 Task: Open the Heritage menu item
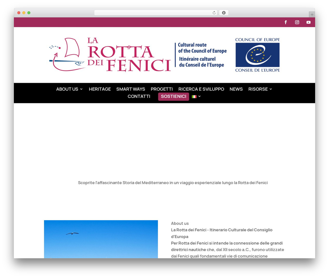(x=100, y=89)
